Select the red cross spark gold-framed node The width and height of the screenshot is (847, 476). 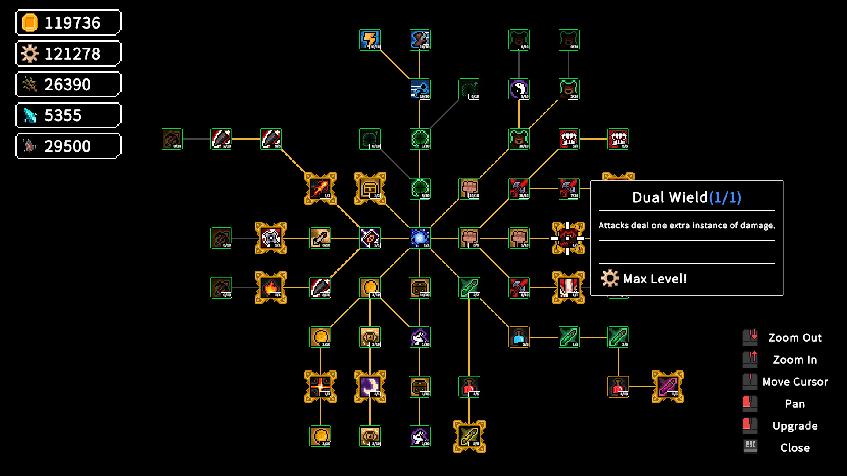click(320, 387)
